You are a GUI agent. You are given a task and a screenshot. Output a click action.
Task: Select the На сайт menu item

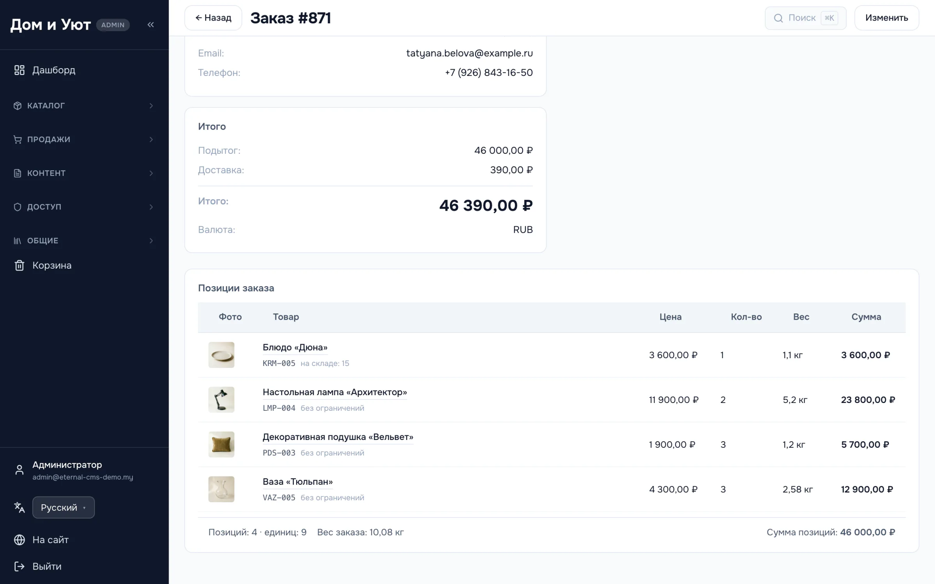click(x=50, y=540)
